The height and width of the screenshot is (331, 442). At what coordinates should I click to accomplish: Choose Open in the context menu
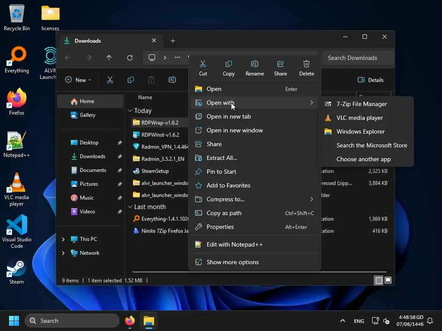click(255, 89)
